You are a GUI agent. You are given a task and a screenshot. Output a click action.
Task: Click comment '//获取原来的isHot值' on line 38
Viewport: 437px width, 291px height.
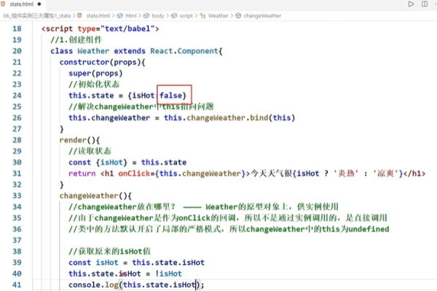point(109,252)
